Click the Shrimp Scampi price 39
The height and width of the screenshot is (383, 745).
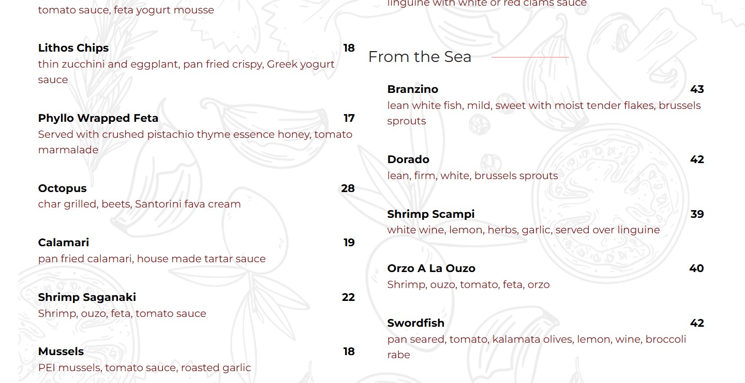click(x=697, y=214)
